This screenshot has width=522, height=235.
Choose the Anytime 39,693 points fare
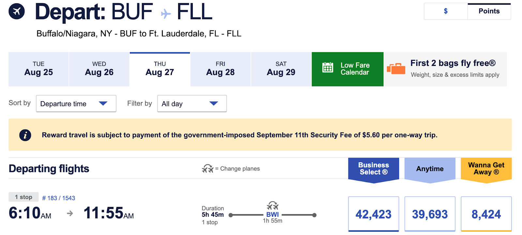pyautogui.click(x=430, y=214)
